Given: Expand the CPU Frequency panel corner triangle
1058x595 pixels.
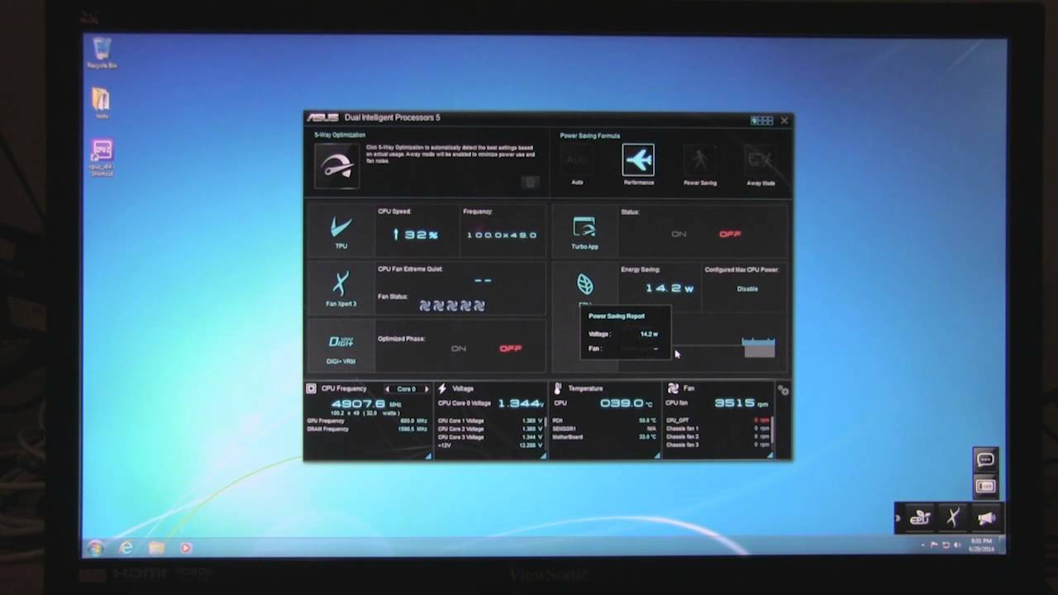Looking at the screenshot, I should point(428,455).
